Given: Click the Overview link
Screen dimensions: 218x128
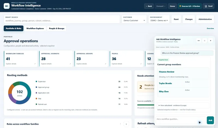Looking at the screenshot, I should (x=210, y=28).
